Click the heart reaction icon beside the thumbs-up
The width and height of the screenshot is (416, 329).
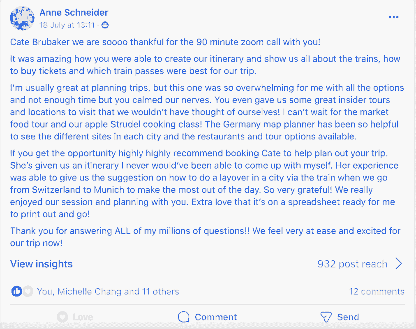pos(28,292)
